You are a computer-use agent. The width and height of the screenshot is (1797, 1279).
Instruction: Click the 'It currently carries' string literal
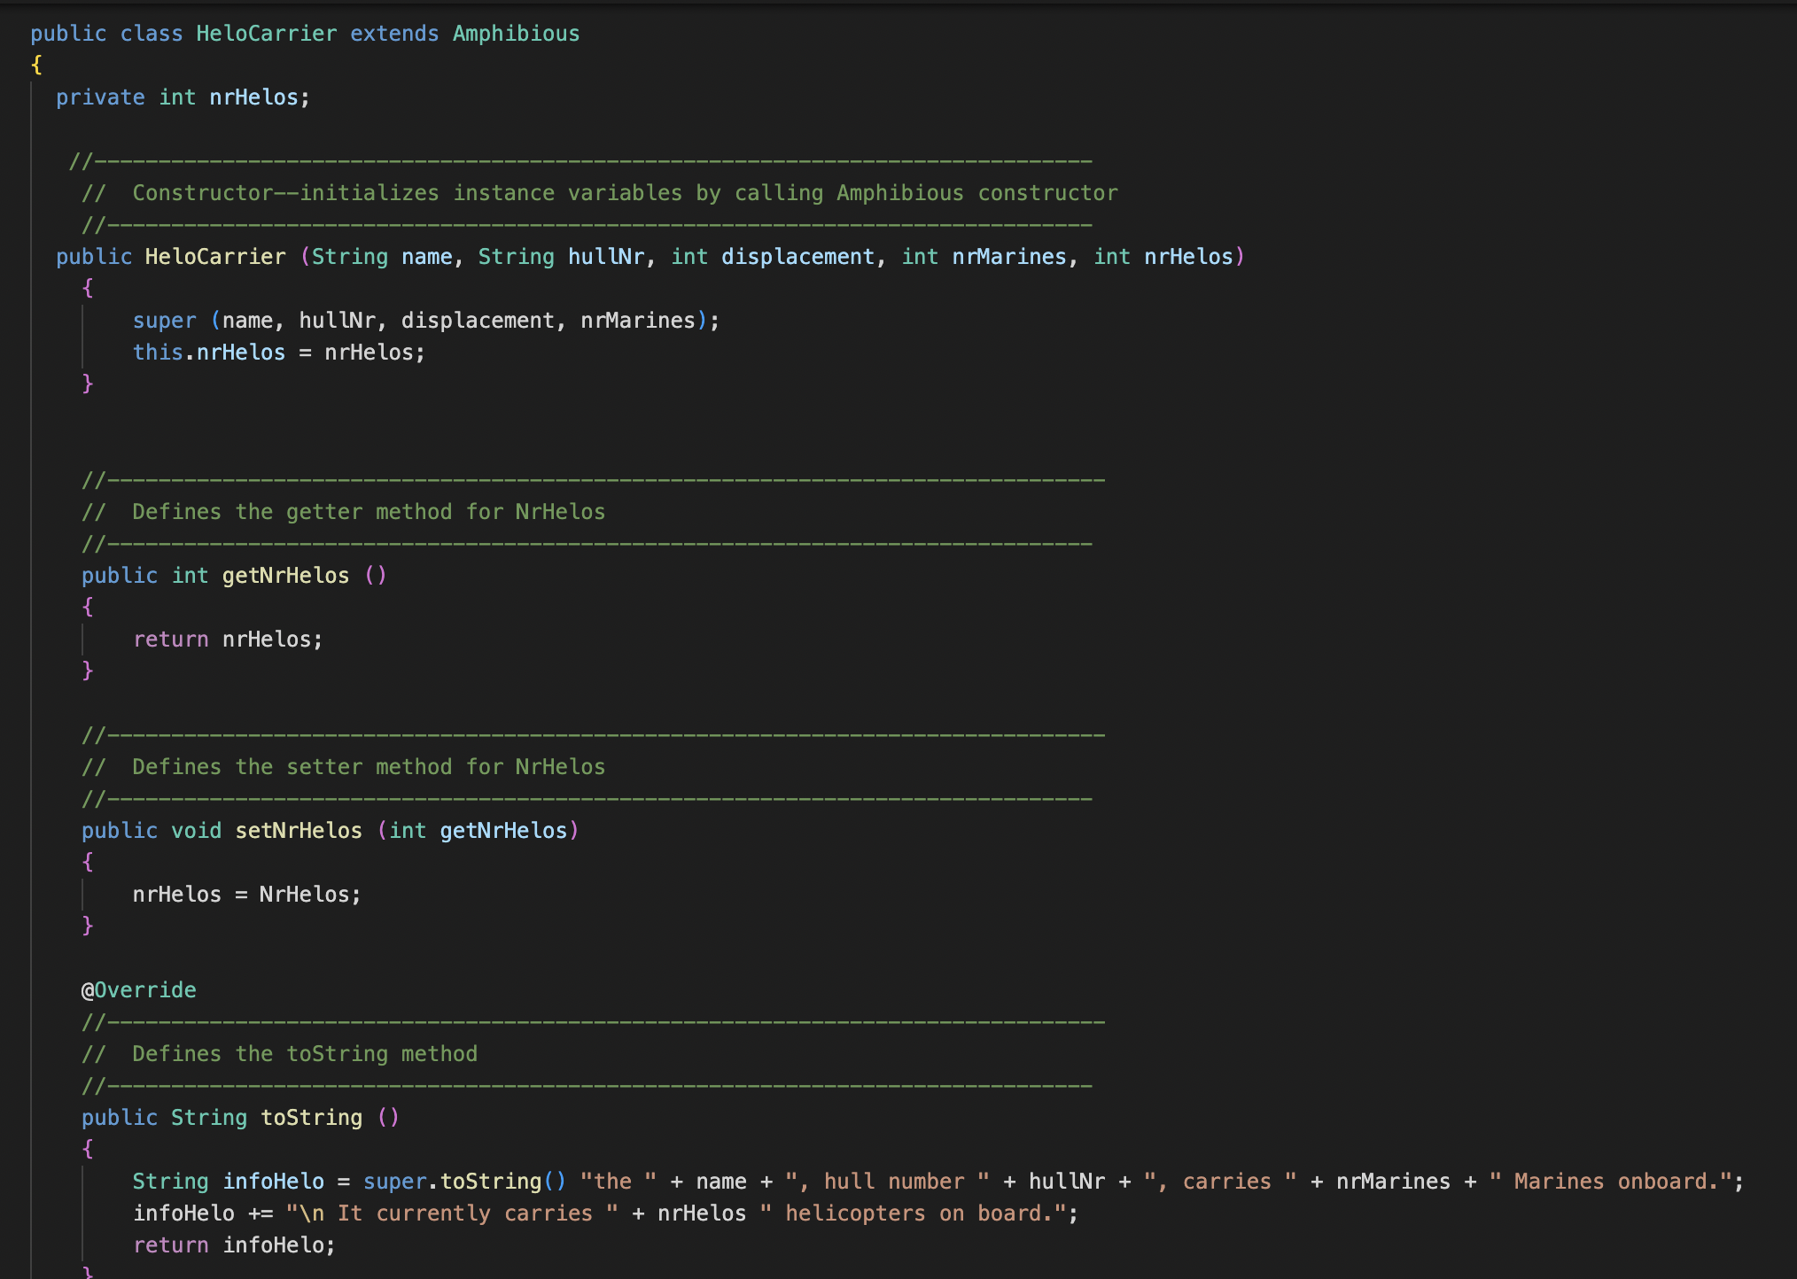(452, 1213)
